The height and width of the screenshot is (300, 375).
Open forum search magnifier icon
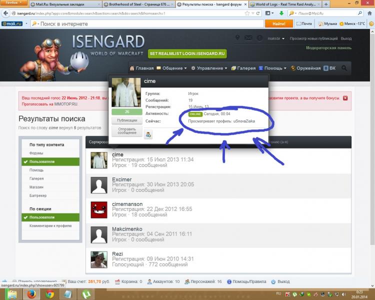point(344,68)
